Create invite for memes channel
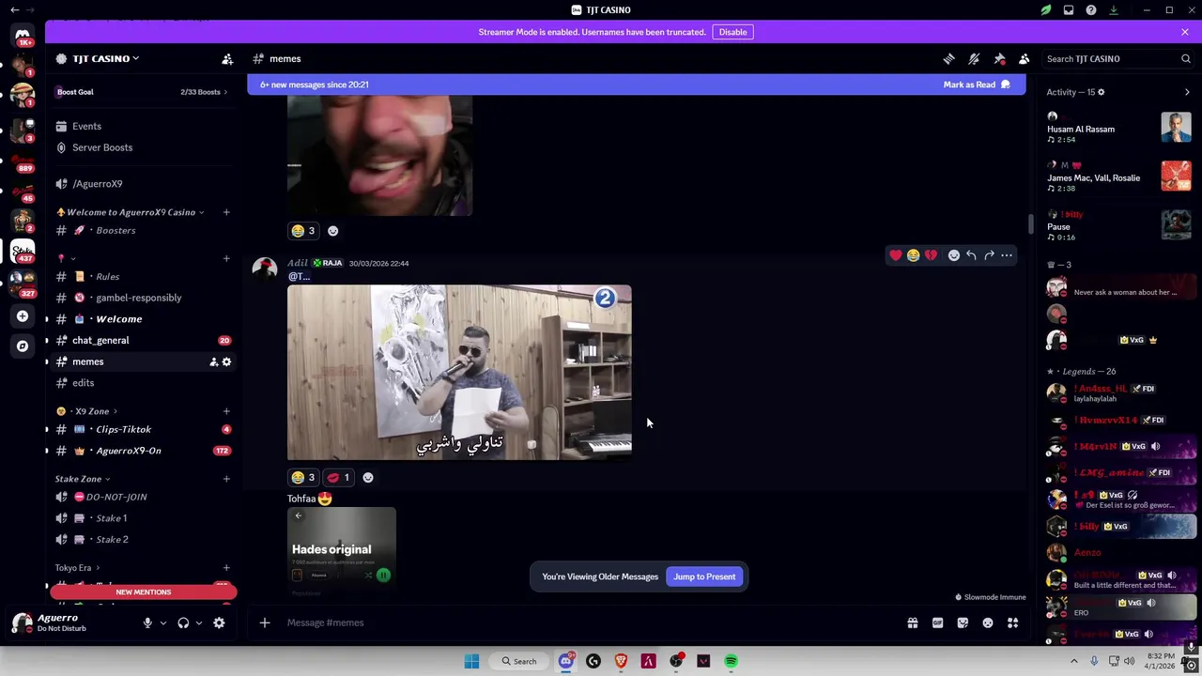 213,361
